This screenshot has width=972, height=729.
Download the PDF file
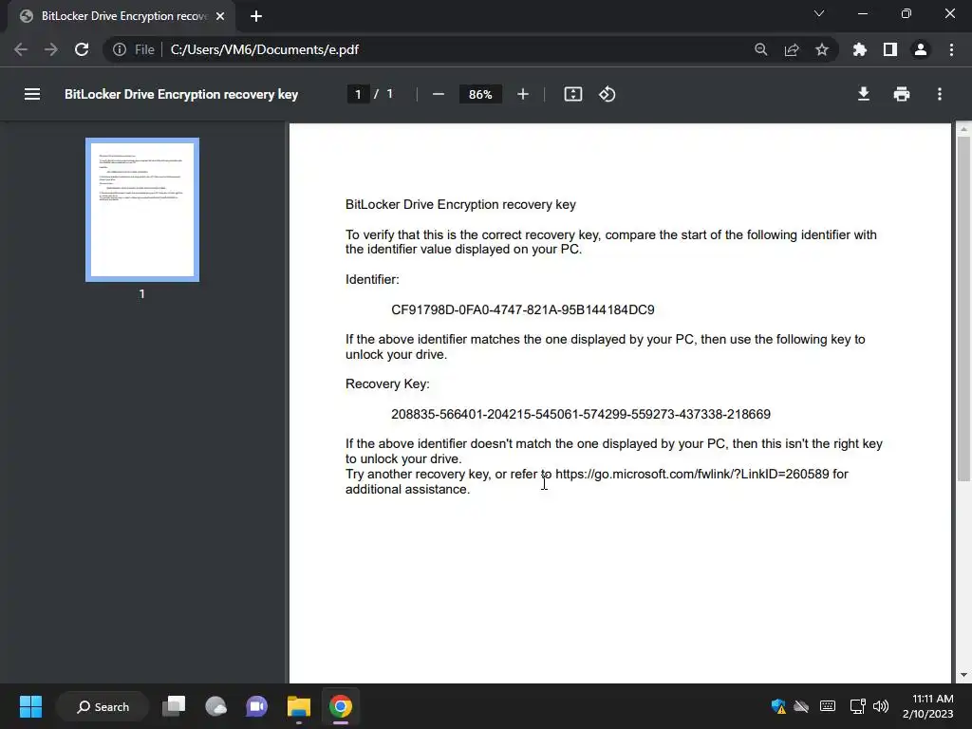pos(863,94)
